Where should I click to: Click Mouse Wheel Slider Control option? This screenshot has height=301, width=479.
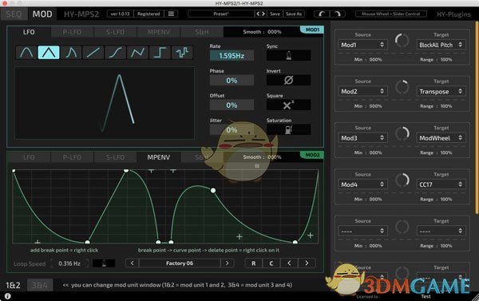(390, 14)
